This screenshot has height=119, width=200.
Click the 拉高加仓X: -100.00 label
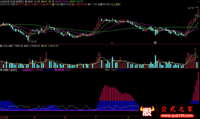(32, 70)
